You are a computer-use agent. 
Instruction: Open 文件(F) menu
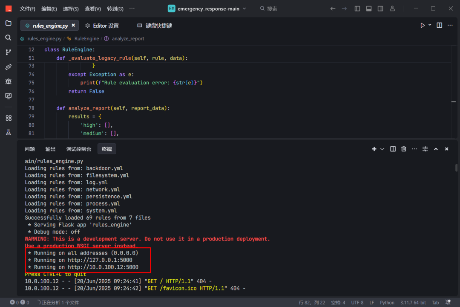coord(28,9)
